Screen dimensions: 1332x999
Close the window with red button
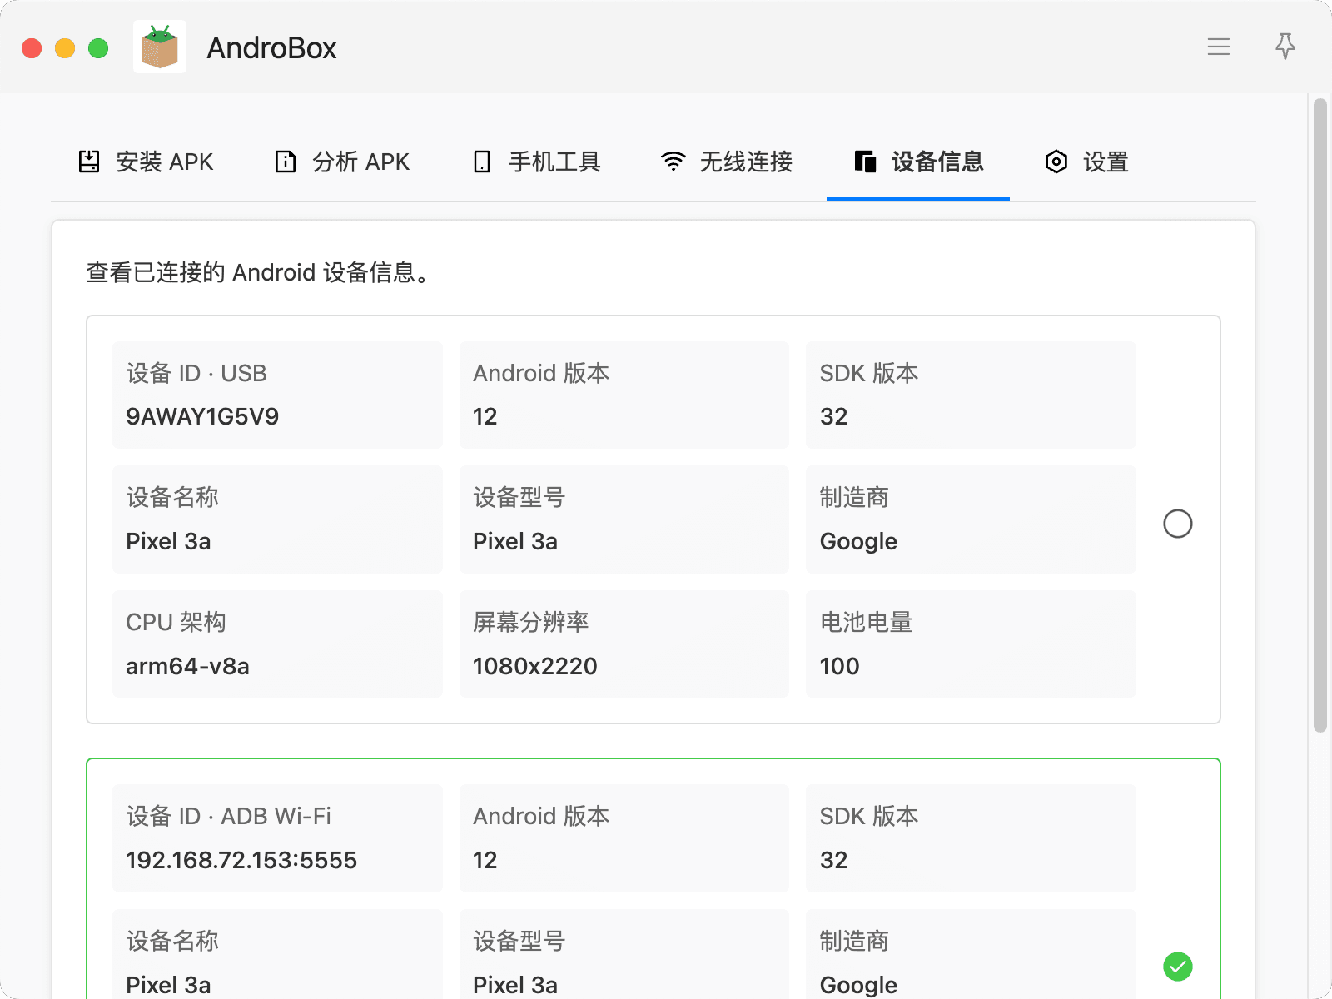coord(32,48)
